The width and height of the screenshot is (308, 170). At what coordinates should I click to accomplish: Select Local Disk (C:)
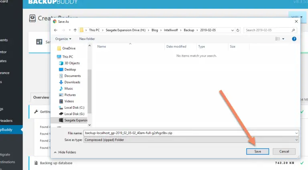point(71,107)
